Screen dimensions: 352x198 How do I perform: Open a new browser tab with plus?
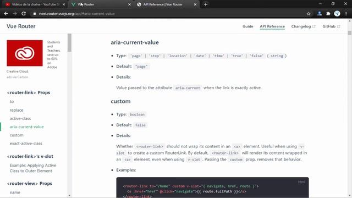[x=205, y=4]
